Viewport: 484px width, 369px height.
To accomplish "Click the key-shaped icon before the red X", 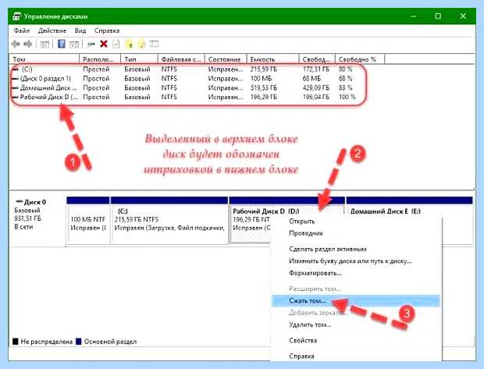I will click(x=91, y=44).
